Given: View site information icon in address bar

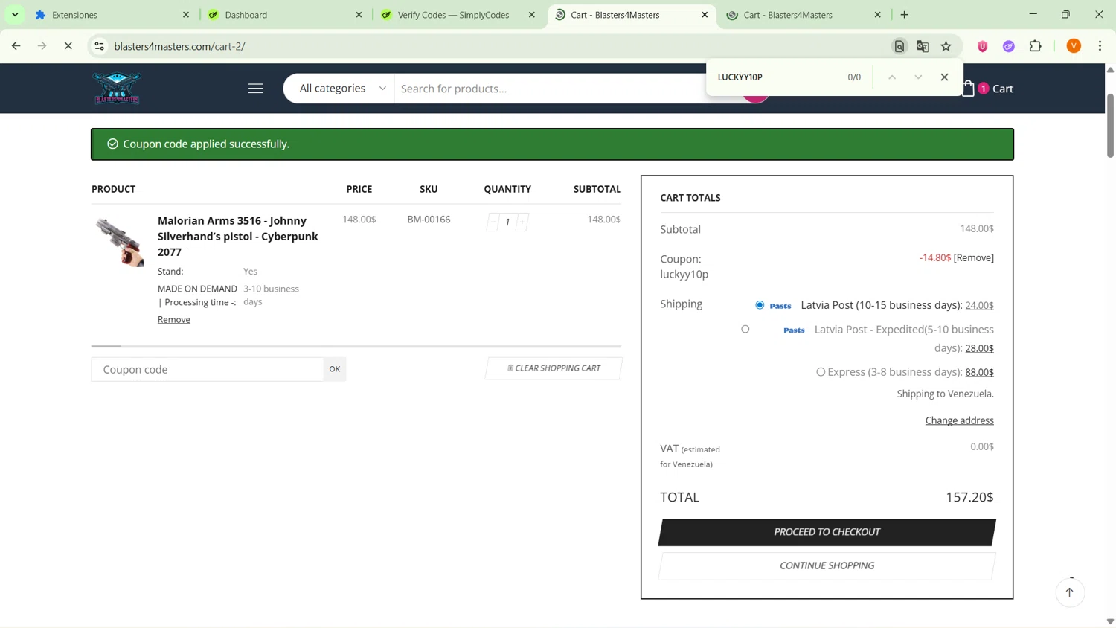Looking at the screenshot, I should click(x=99, y=46).
